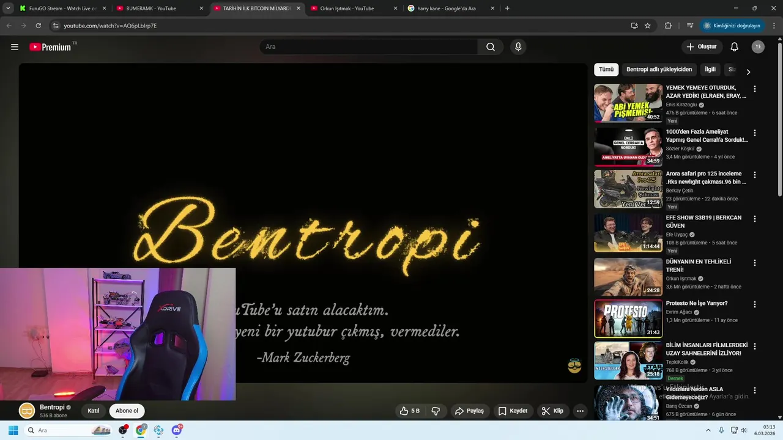Open DÜNYANIN EN TEHLİKELİ TRENİ thumbnail

(x=628, y=277)
